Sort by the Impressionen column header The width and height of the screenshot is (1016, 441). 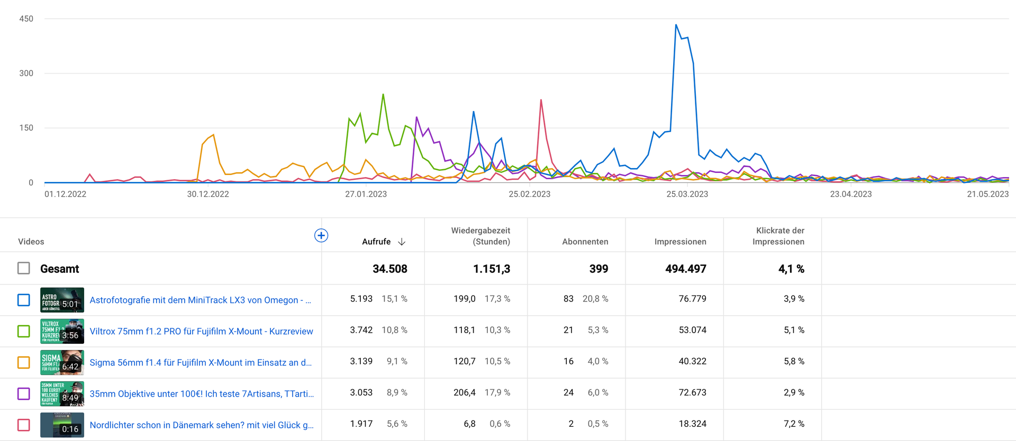680,242
